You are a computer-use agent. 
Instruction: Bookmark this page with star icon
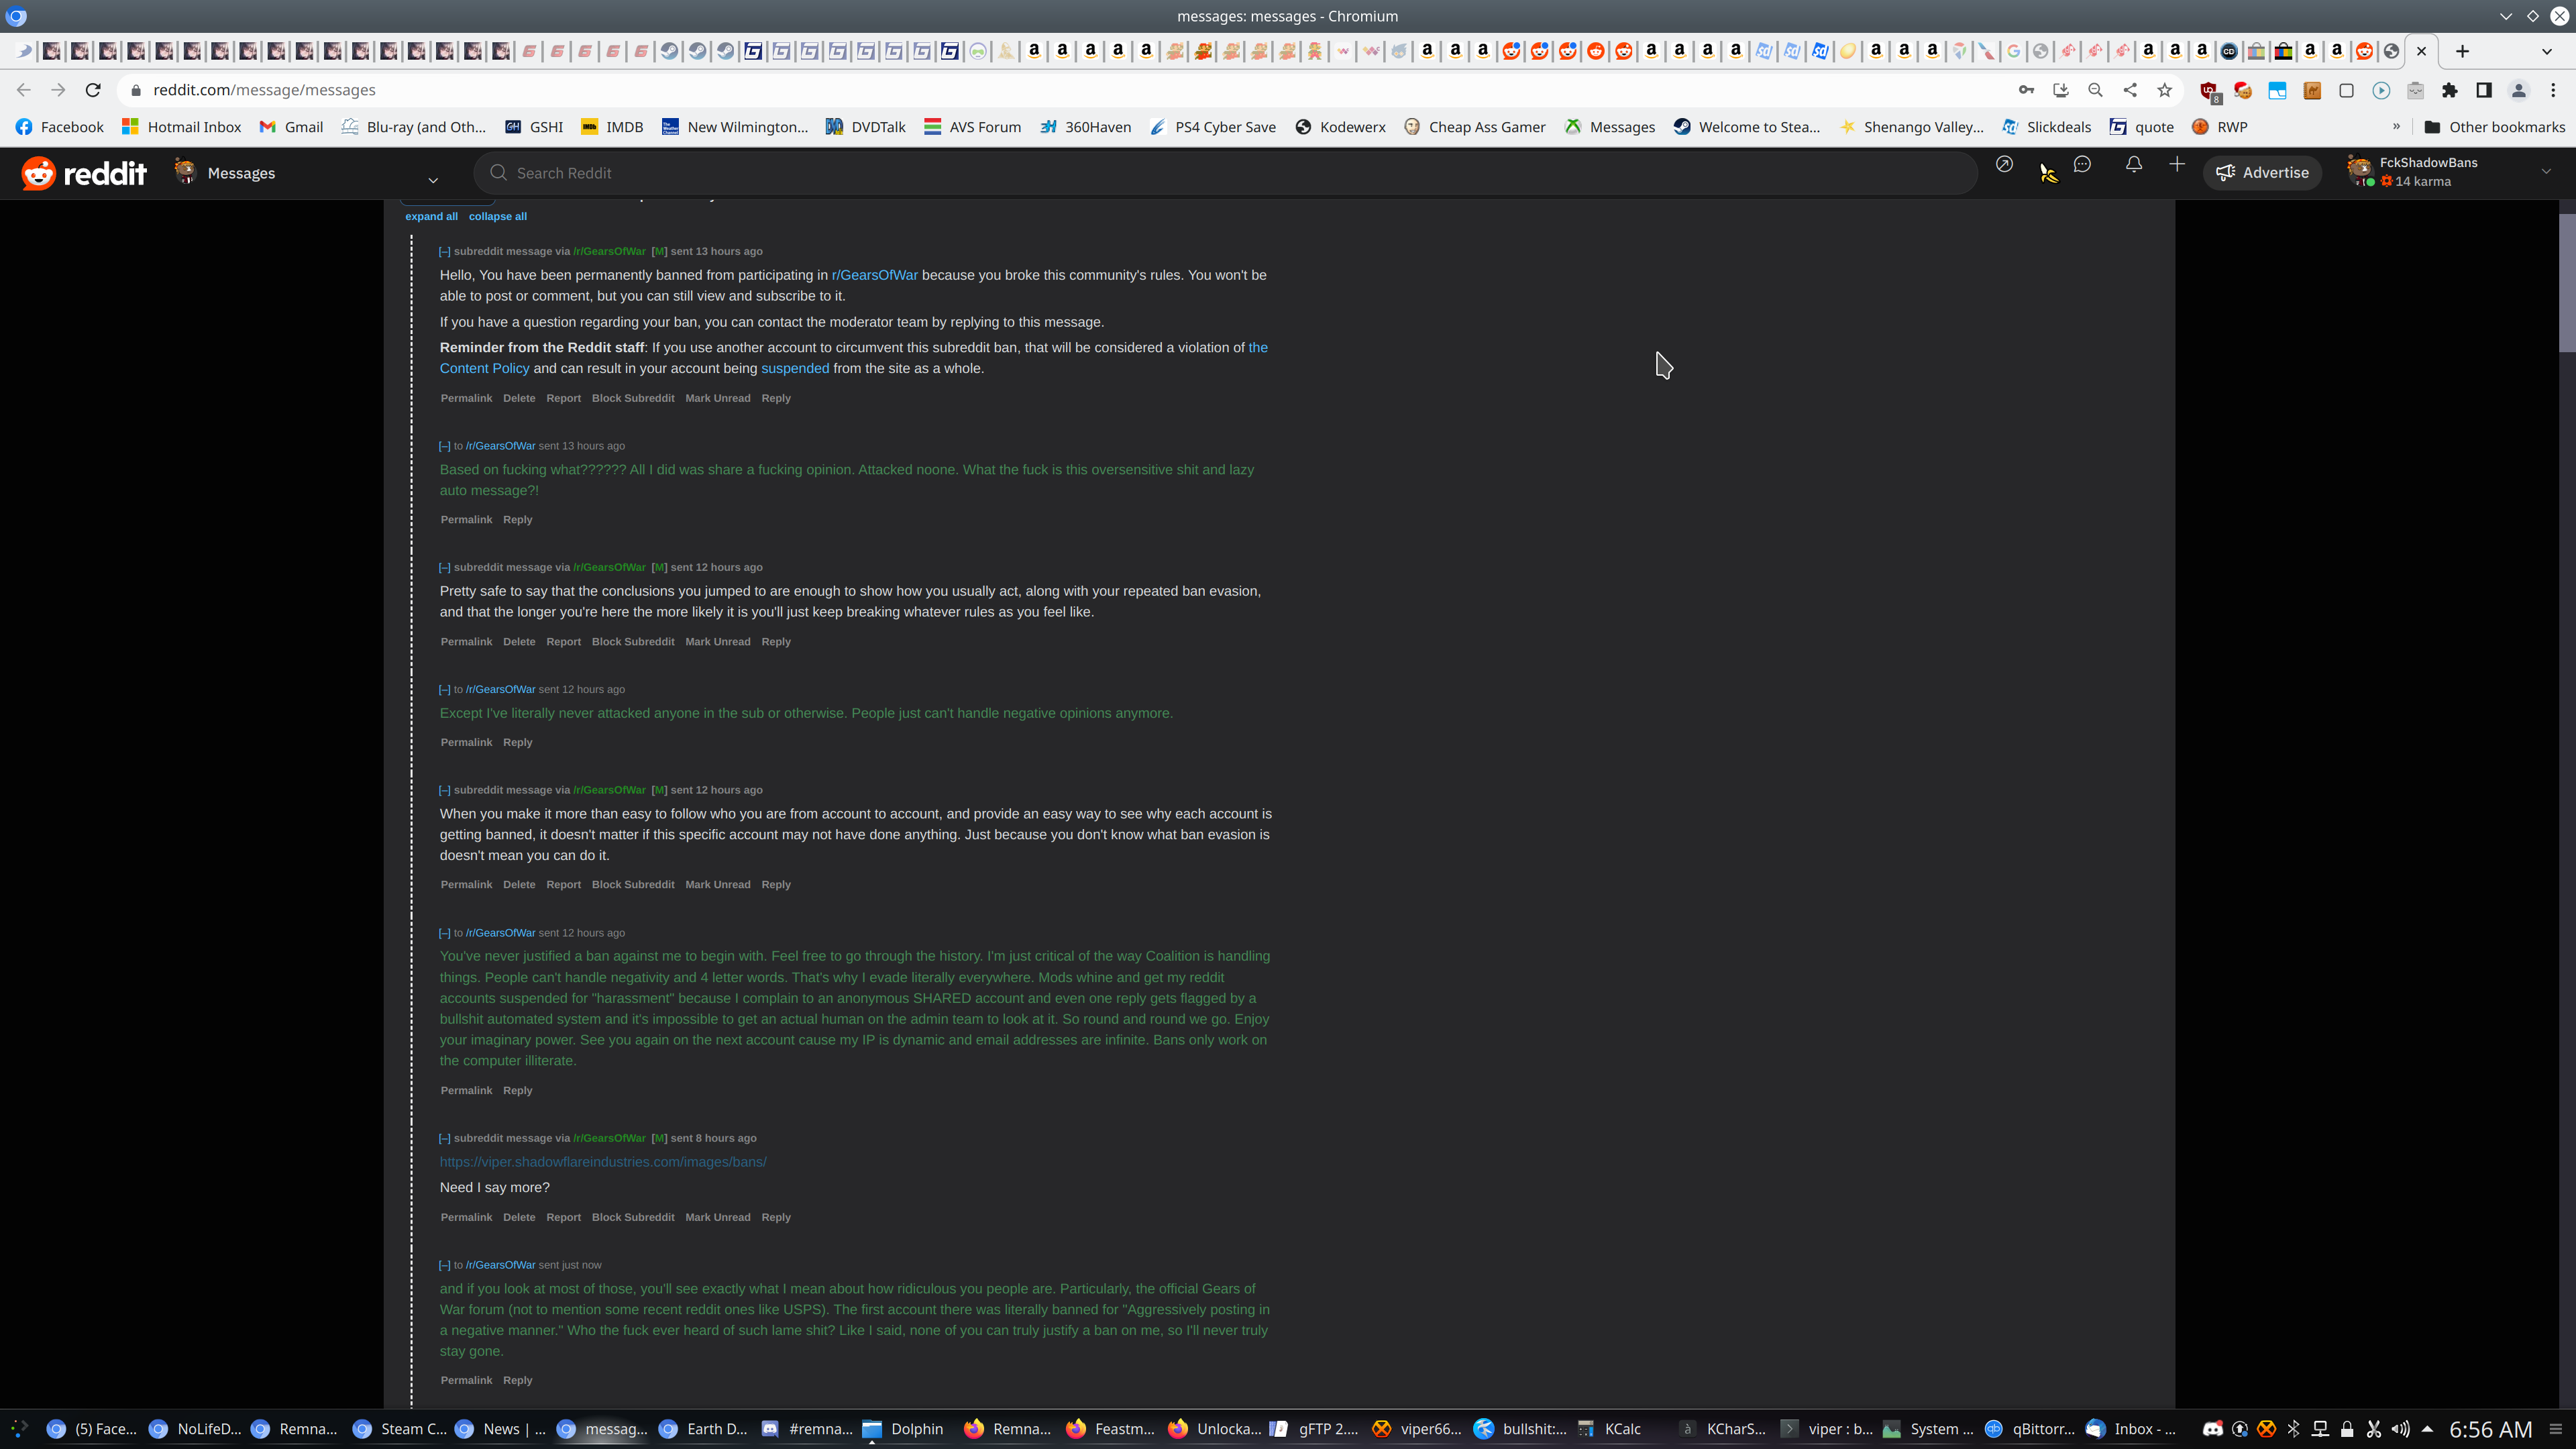[x=2165, y=90]
